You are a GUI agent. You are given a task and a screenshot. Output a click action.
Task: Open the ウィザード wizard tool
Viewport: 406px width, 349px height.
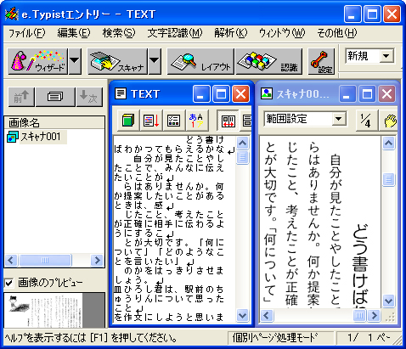[37, 61]
